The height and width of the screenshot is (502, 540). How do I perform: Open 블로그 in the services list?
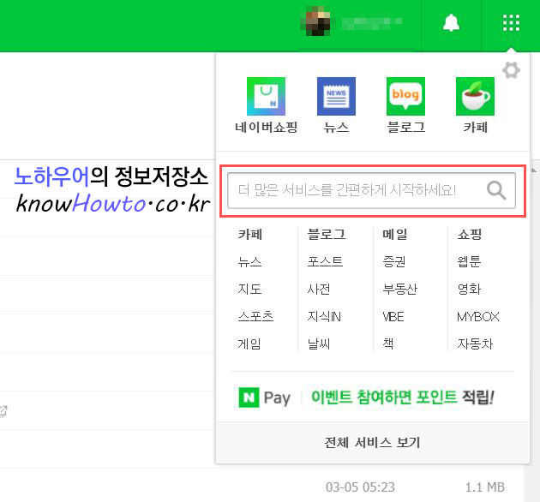click(x=326, y=235)
